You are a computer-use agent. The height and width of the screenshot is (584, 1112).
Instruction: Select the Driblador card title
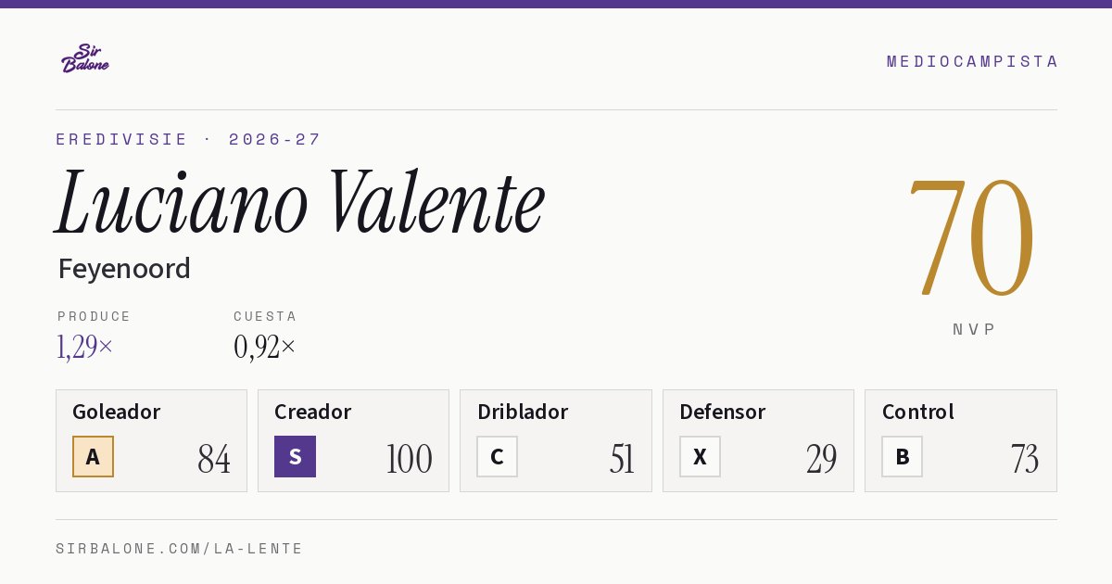click(523, 412)
